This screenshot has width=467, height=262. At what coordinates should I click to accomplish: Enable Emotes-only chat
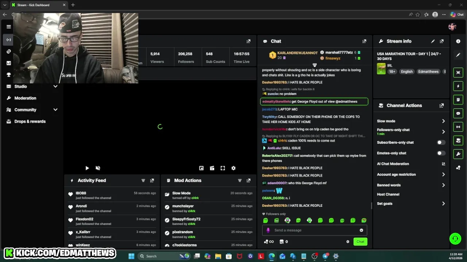tap(441, 153)
